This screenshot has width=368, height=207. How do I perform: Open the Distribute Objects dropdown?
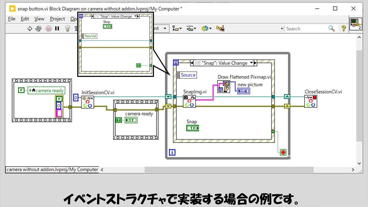191,29
